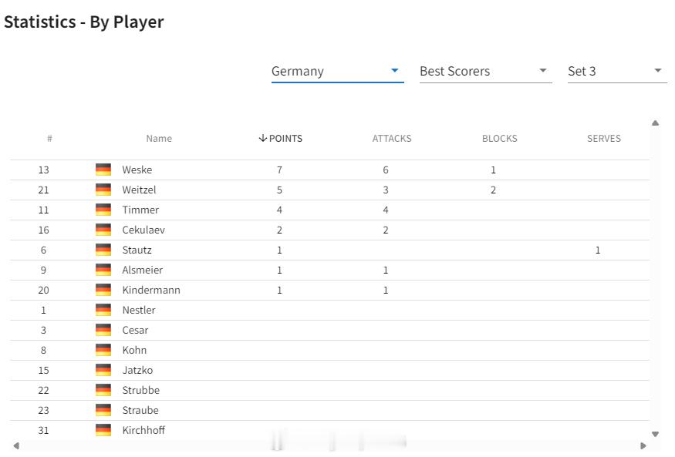Expand the Best Scorers dropdown

[x=485, y=72]
